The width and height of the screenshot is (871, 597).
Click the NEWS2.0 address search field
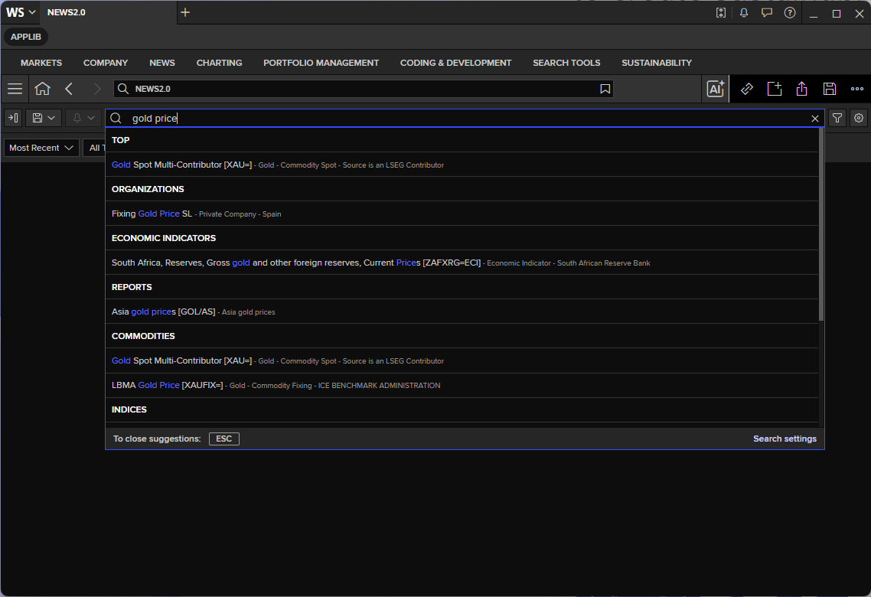(x=364, y=89)
